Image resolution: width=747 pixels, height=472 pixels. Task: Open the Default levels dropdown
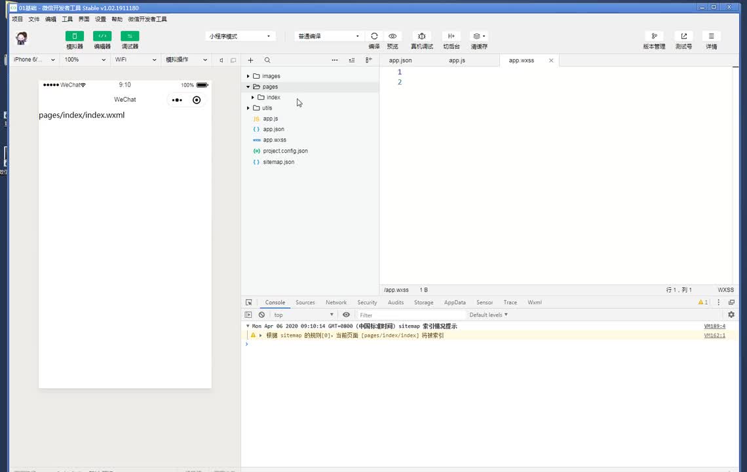point(488,315)
